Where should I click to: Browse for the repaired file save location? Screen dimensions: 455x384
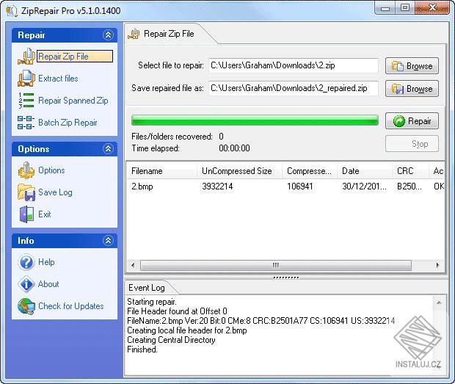click(x=412, y=89)
